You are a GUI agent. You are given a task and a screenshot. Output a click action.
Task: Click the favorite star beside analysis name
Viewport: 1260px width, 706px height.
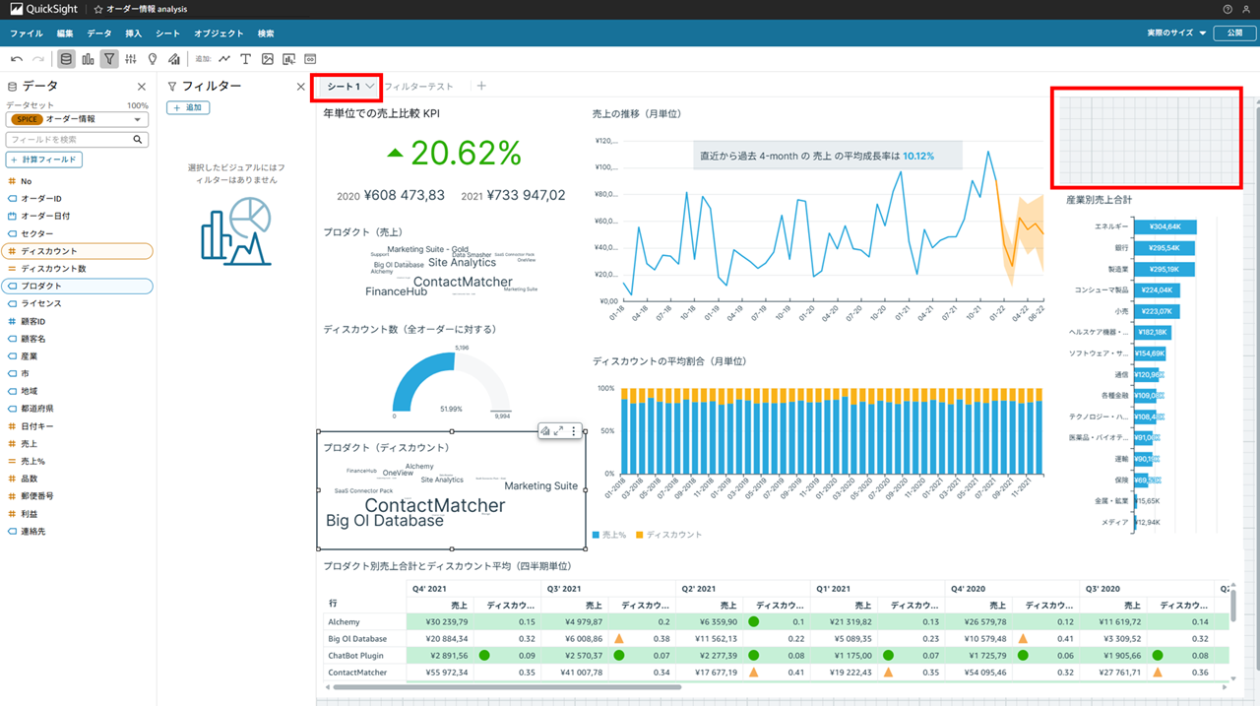click(x=98, y=9)
